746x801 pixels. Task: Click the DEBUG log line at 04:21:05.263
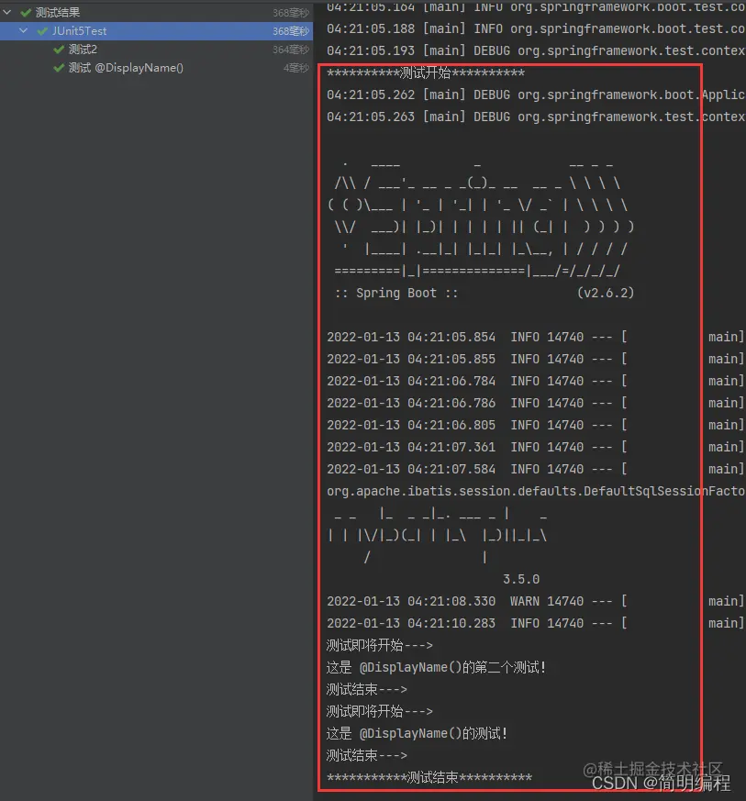[x=536, y=117]
